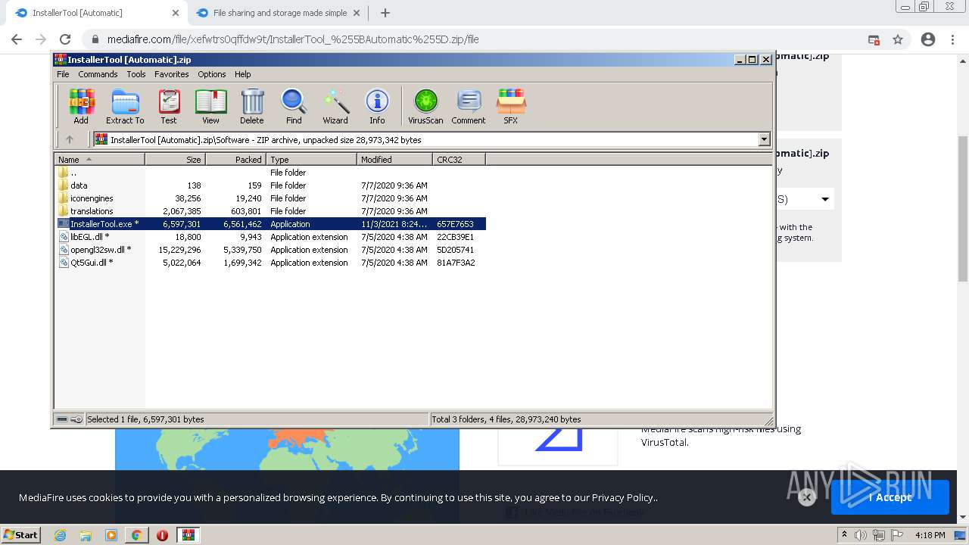Click the status bar drive icon

[x=62, y=419]
